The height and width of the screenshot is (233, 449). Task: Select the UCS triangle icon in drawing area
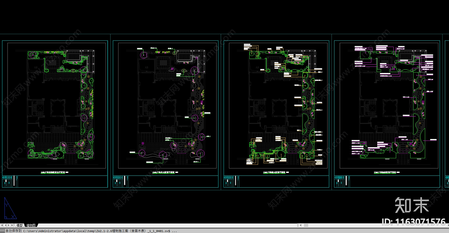coord(10,208)
